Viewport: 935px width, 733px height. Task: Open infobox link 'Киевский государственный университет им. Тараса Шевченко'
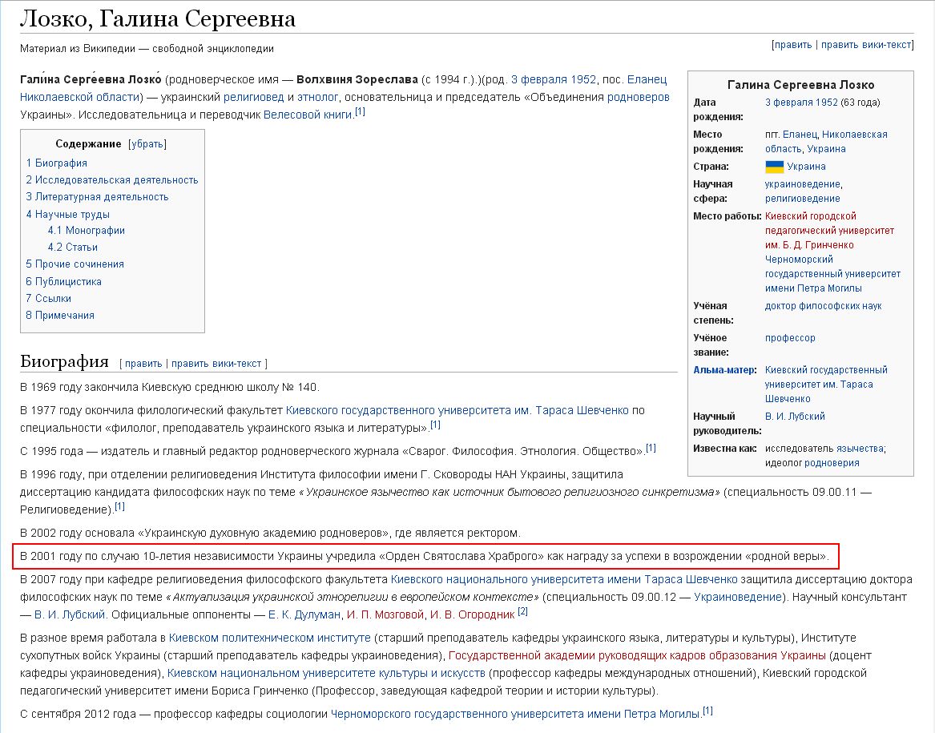coord(826,384)
